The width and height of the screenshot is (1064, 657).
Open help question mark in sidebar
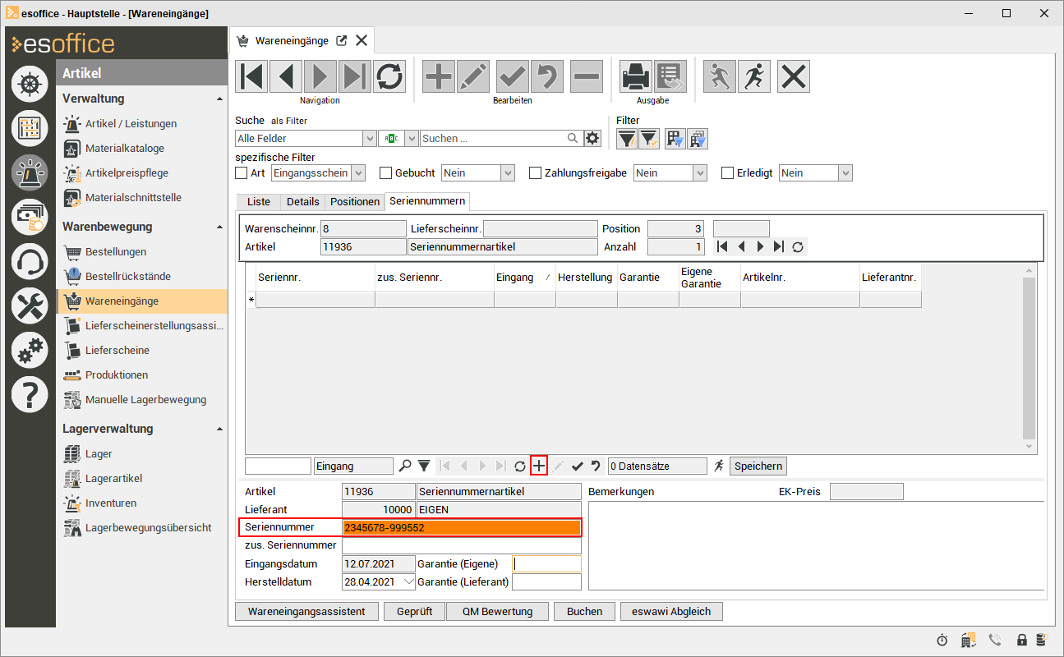(x=30, y=394)
